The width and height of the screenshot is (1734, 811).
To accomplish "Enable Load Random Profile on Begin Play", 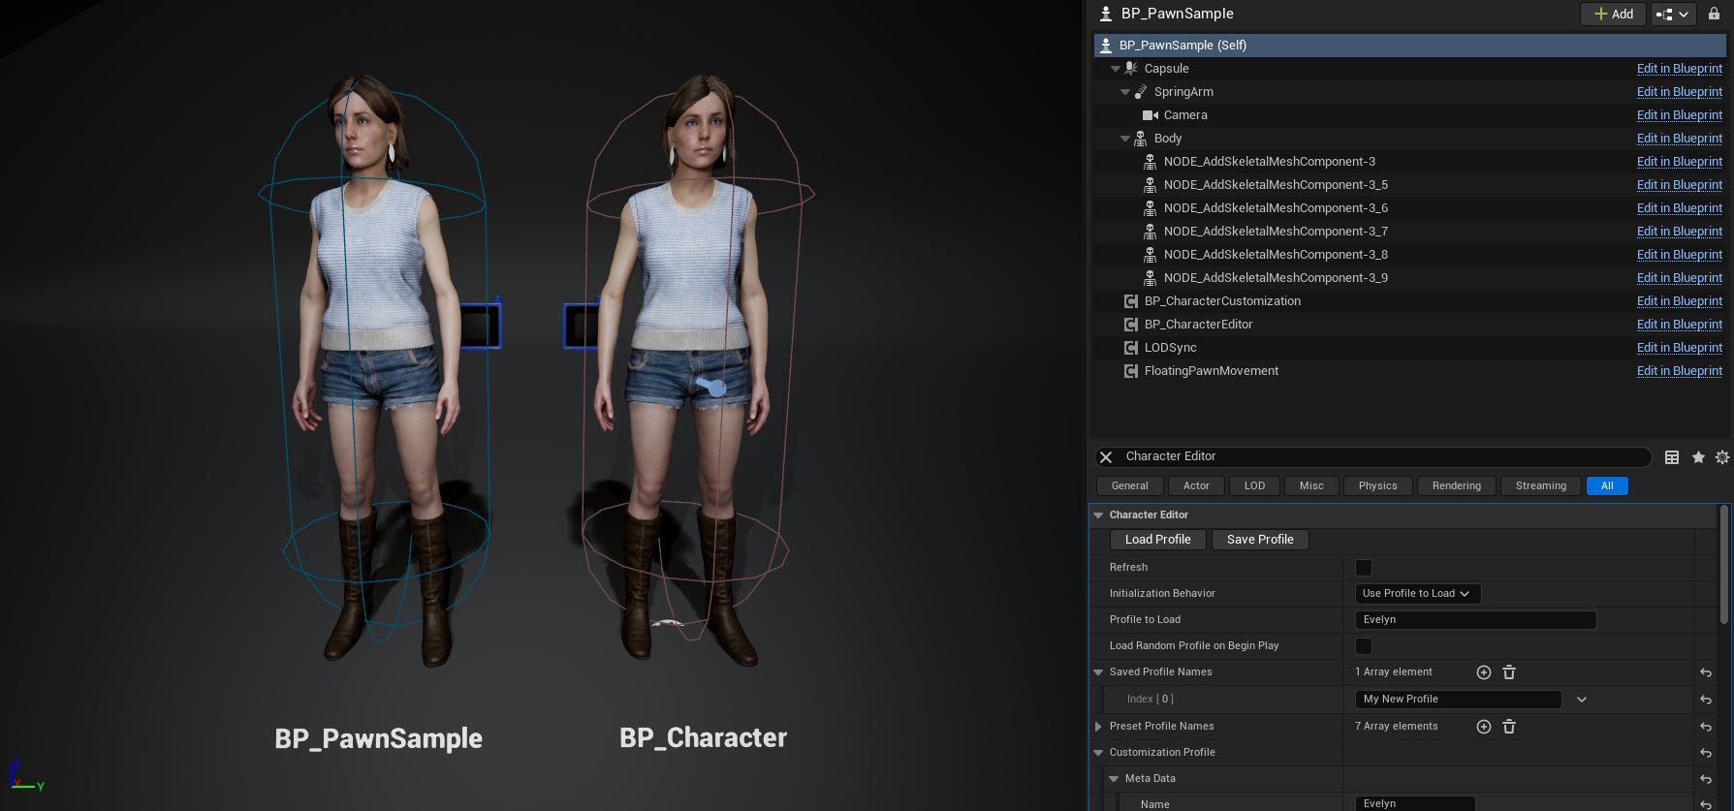I will tap(1363, 646).
